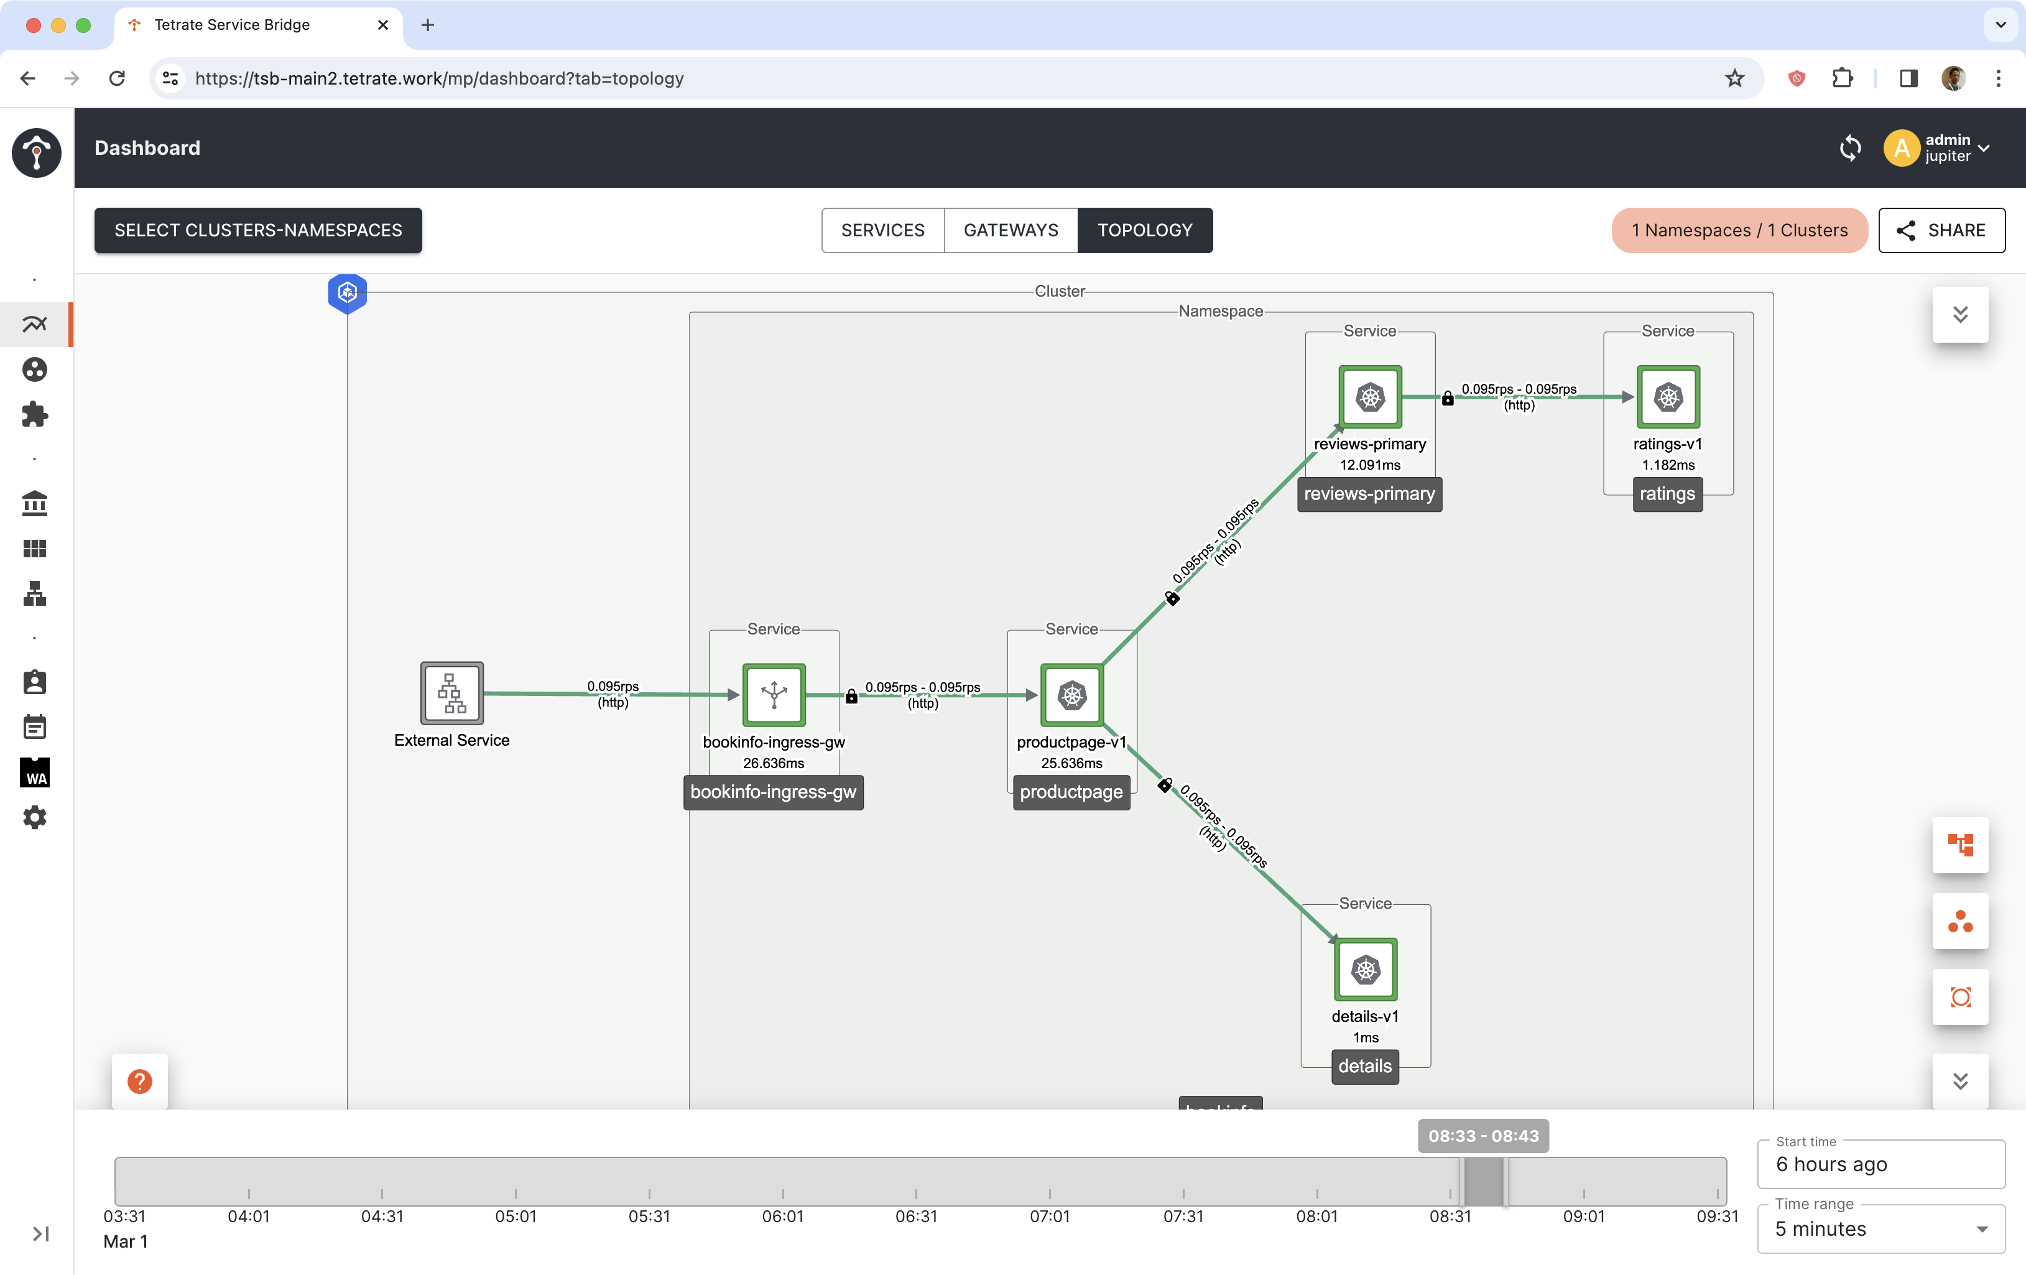
Task: Open the grid tiles sidebar icon
Action: pyautogui.click(x=34, y=548)
